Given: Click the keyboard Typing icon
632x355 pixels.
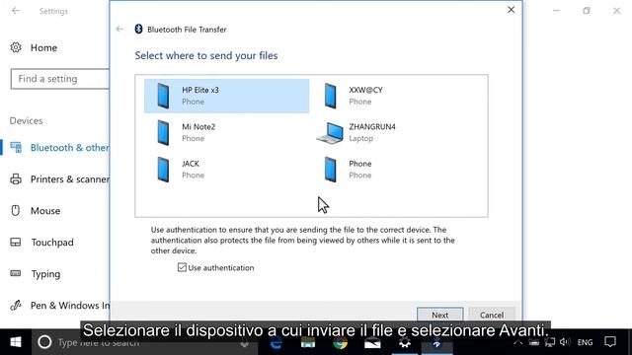Looking at the screenshot, I should [x=16, y=273].
